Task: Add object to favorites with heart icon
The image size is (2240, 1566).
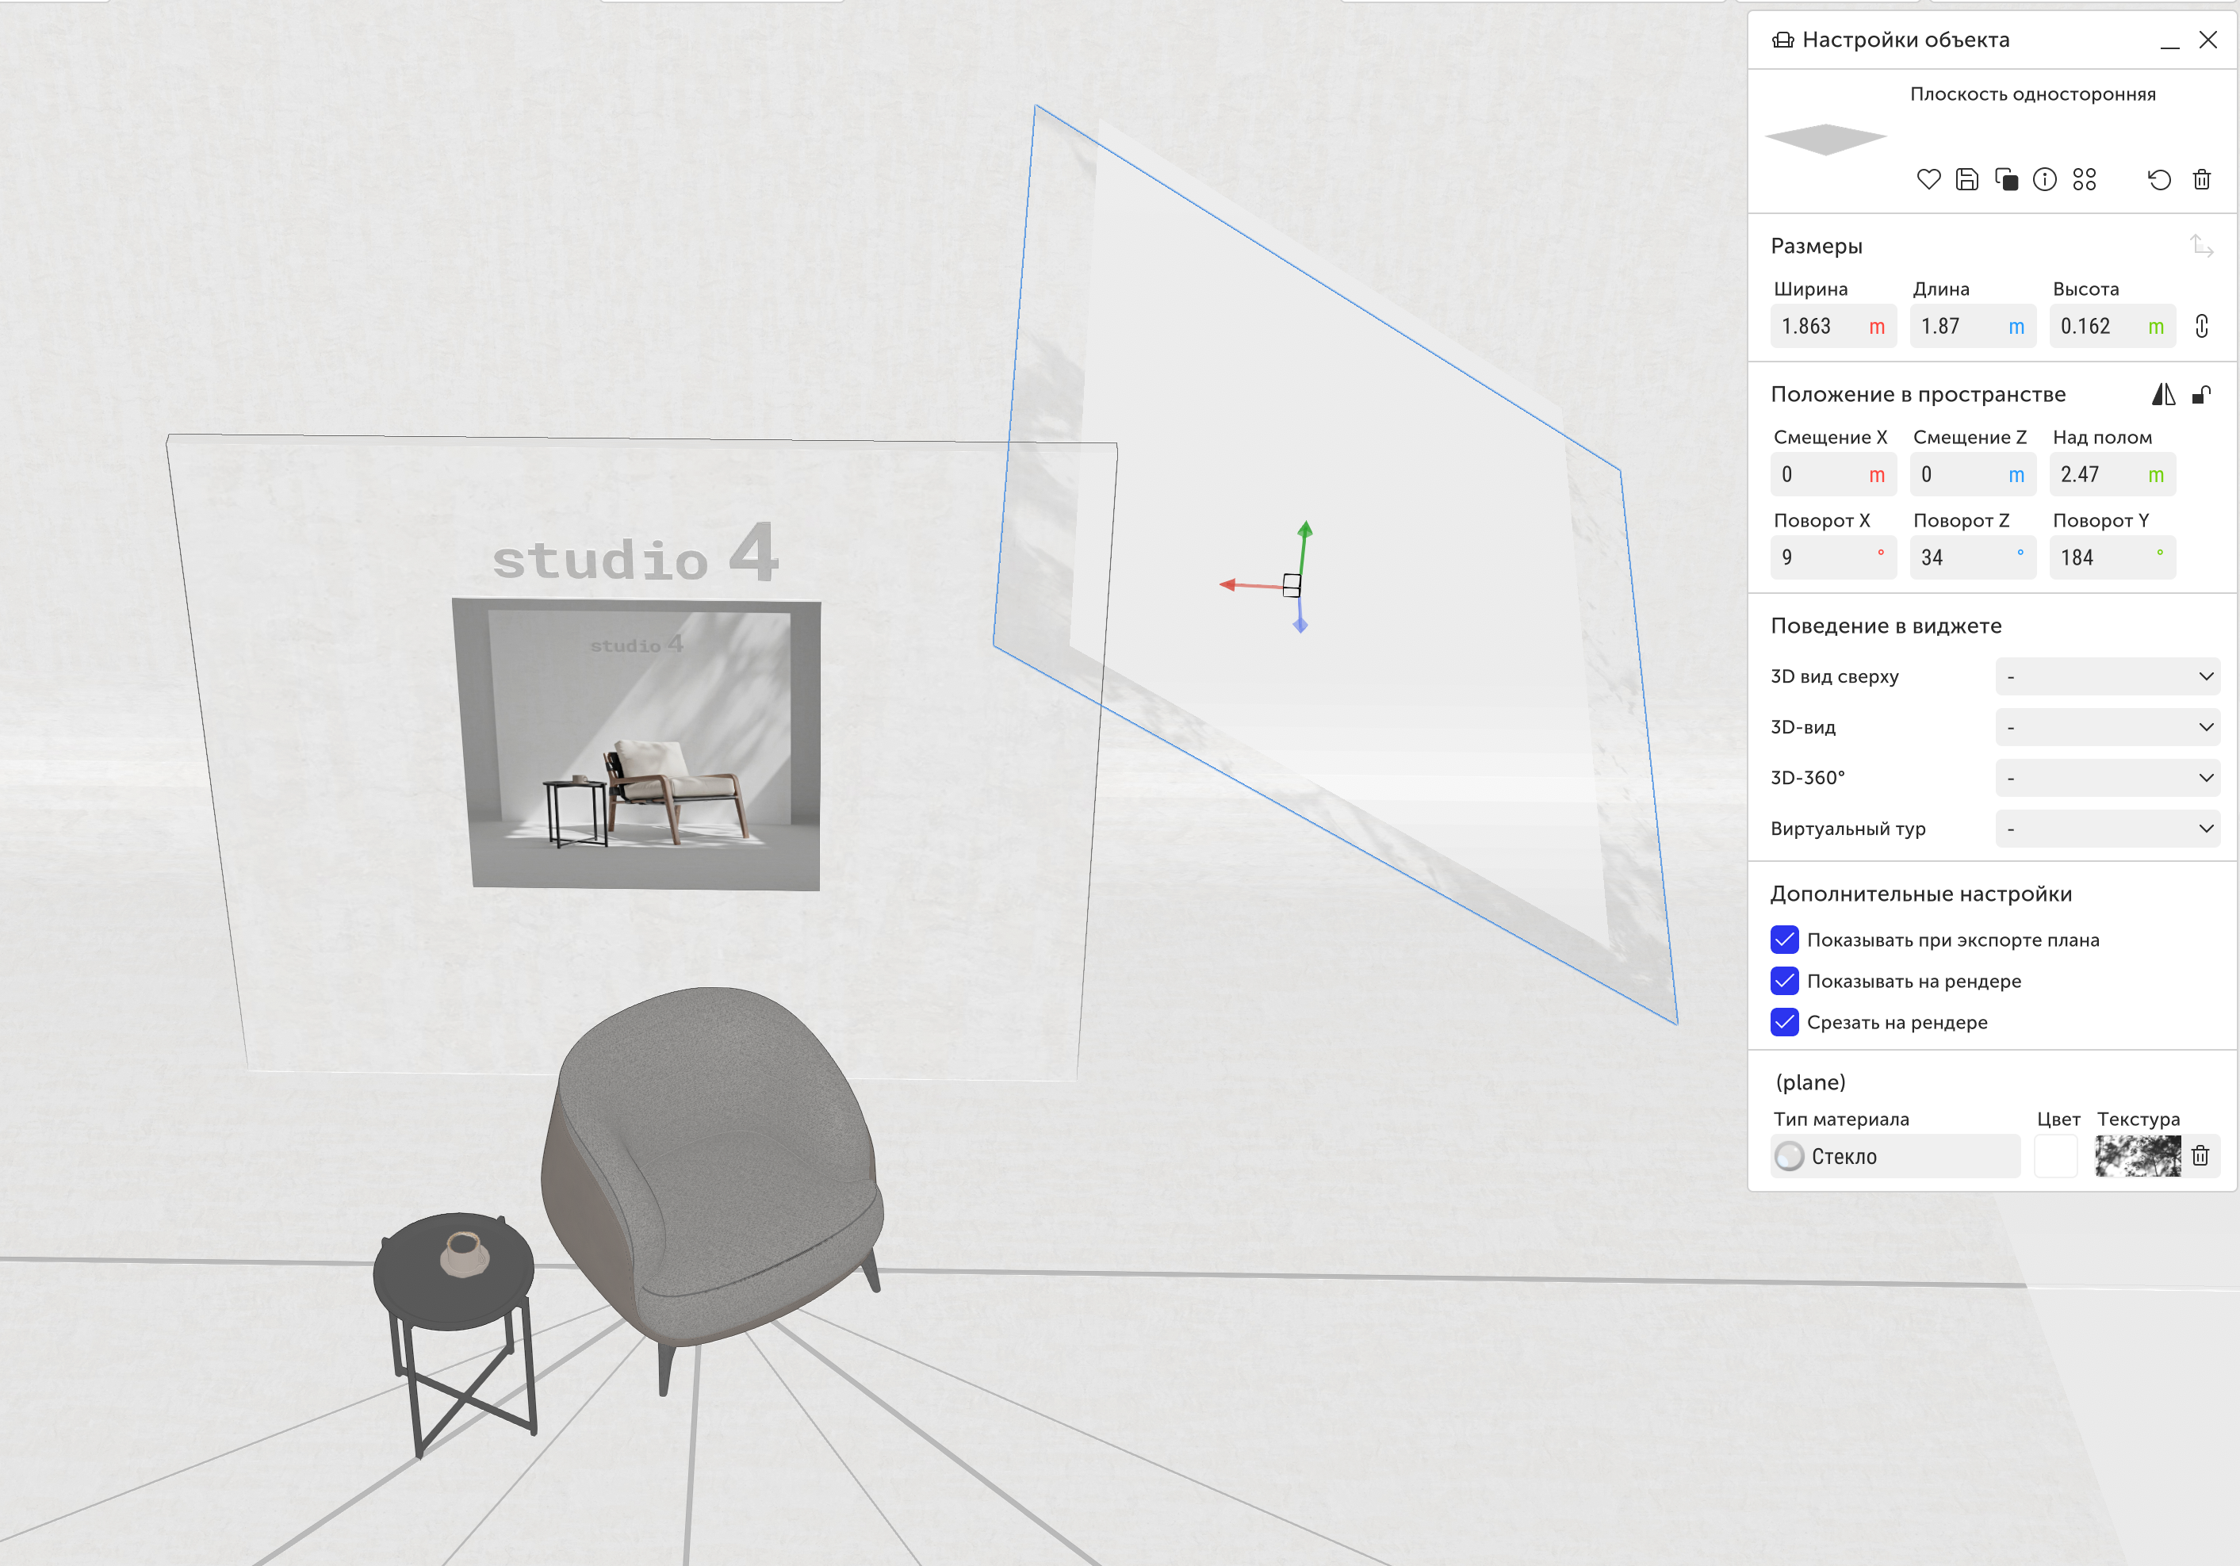Action: point(1928,179)
